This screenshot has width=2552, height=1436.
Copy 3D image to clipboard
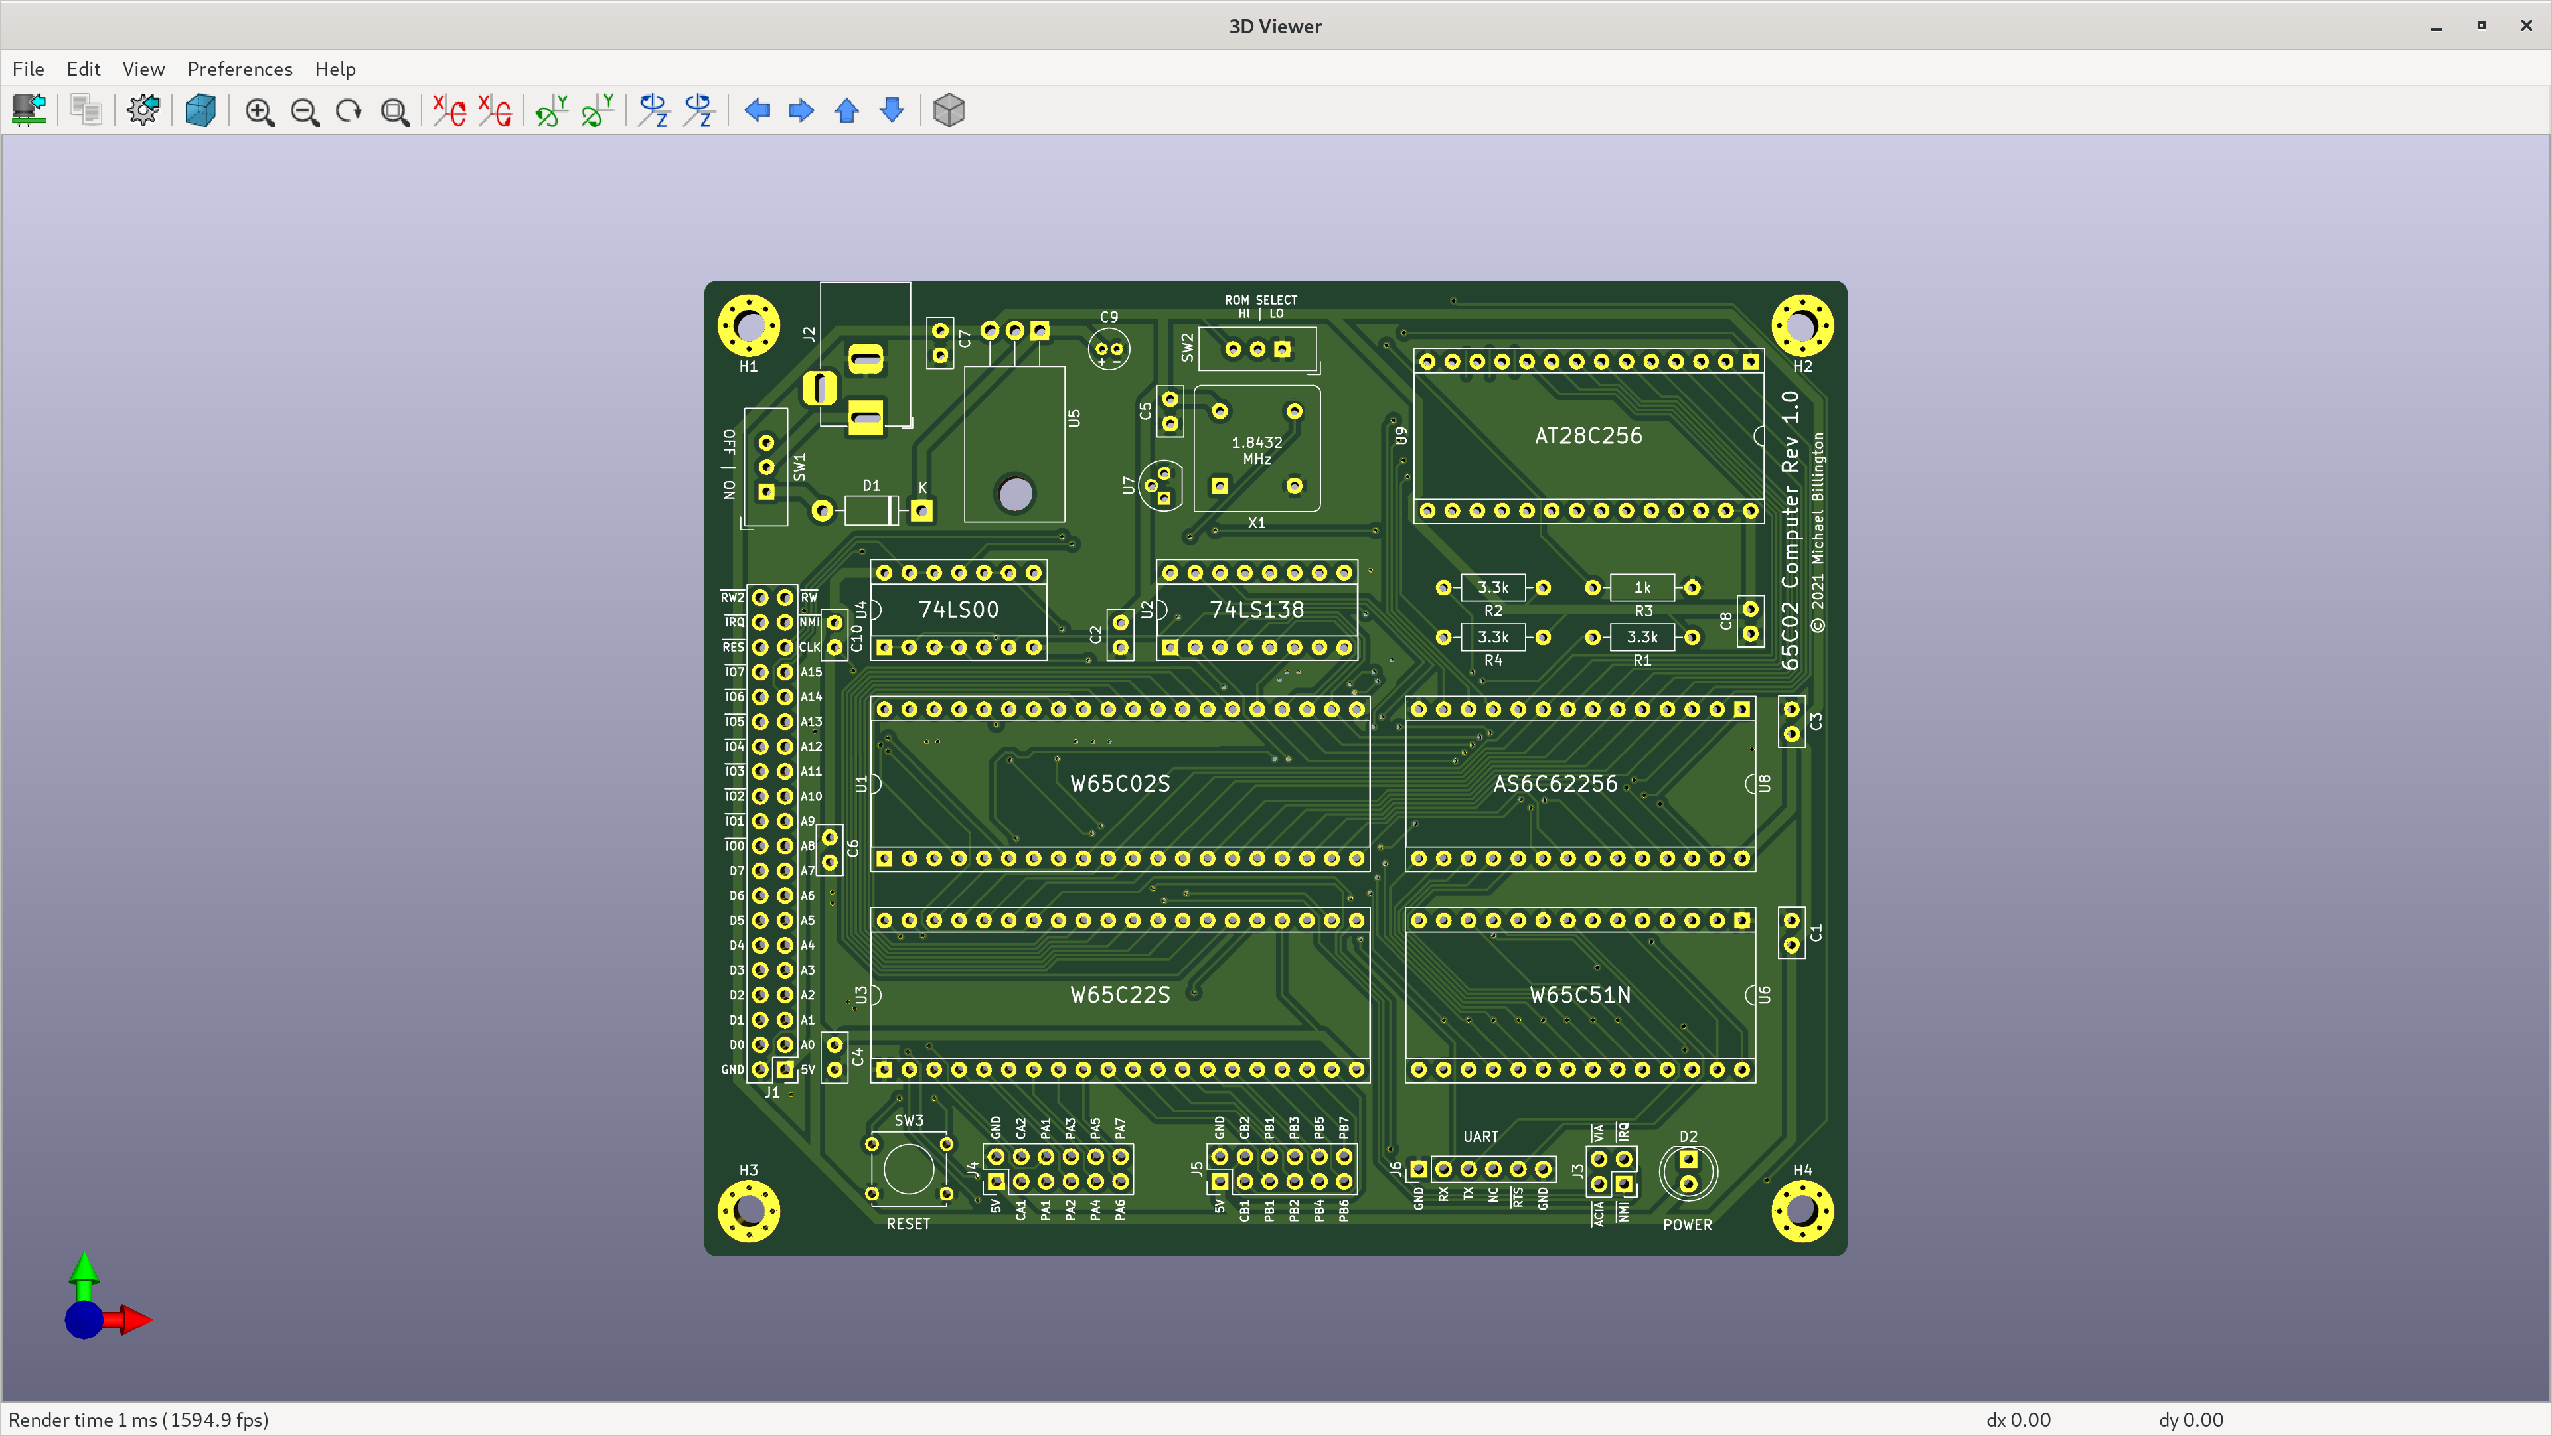[x=86, y=110]
